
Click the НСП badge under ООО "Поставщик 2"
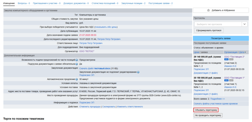tap(231, 59)
